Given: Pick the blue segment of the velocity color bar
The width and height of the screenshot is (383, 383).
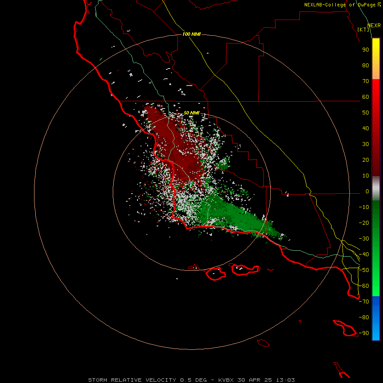Looking at the screenshot, I should pyautogui.click(x=376, y=318).
